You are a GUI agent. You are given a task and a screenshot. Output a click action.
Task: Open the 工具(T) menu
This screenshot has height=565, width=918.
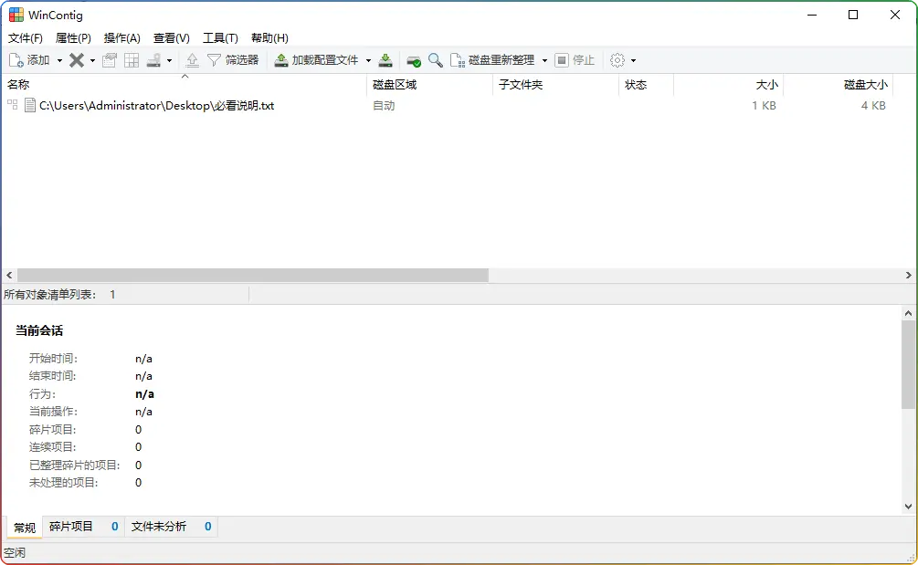pos(220,38)
